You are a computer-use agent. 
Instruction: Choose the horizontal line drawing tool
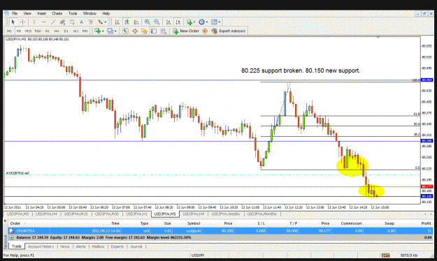(44, 22)
